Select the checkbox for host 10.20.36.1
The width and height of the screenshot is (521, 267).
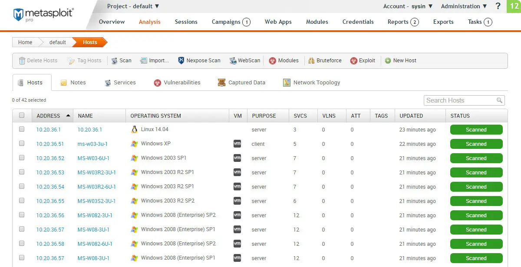pyautogui.click(x=21, y=129)
